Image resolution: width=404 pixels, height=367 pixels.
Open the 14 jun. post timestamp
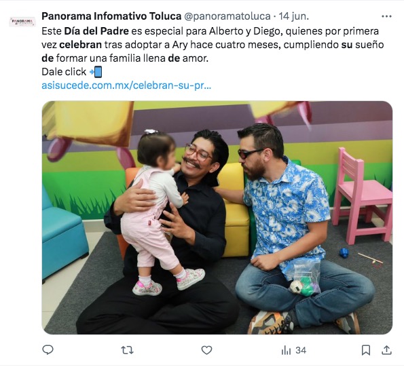294,16
